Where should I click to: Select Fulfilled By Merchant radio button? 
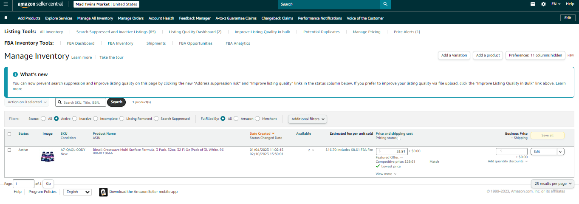257,119
